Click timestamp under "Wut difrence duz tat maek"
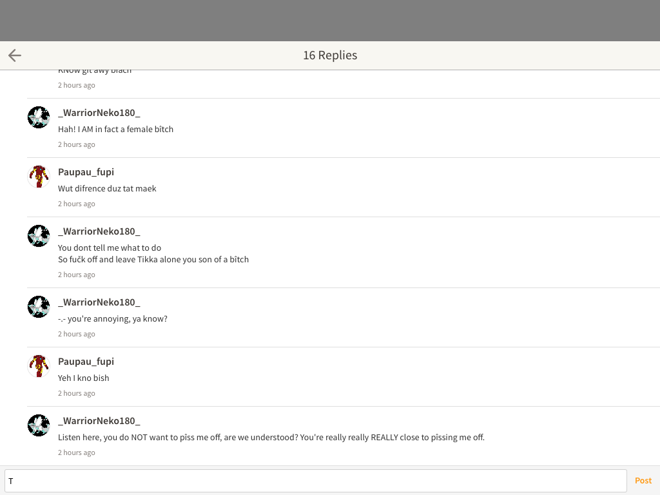660x495 pixels. pyautogui.click(x=77, y=204)
